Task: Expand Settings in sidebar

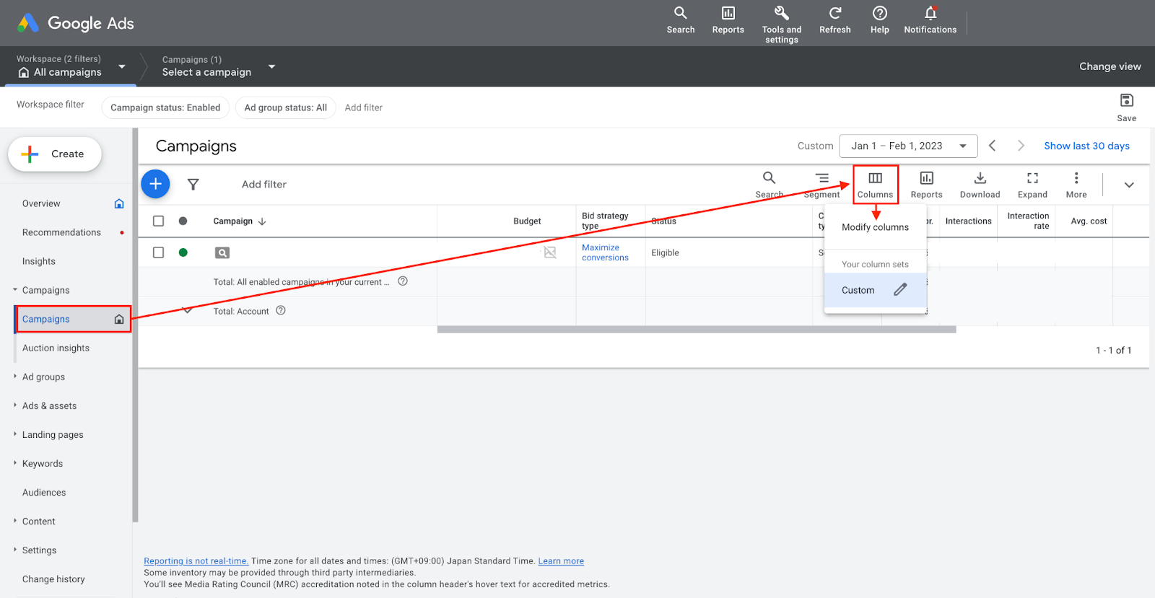Action: click(x=15, y=550)
